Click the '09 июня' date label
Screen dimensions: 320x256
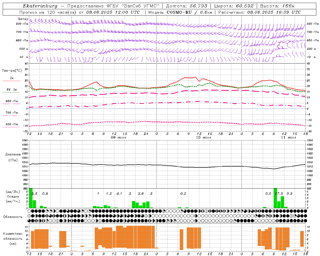coord(118,137)
